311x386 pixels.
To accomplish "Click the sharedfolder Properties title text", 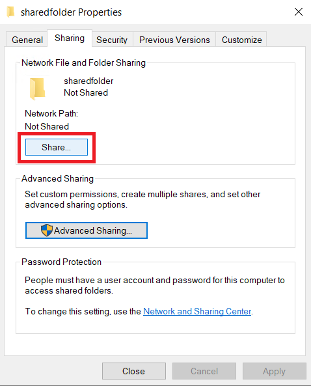I will [x=71, y=12].
